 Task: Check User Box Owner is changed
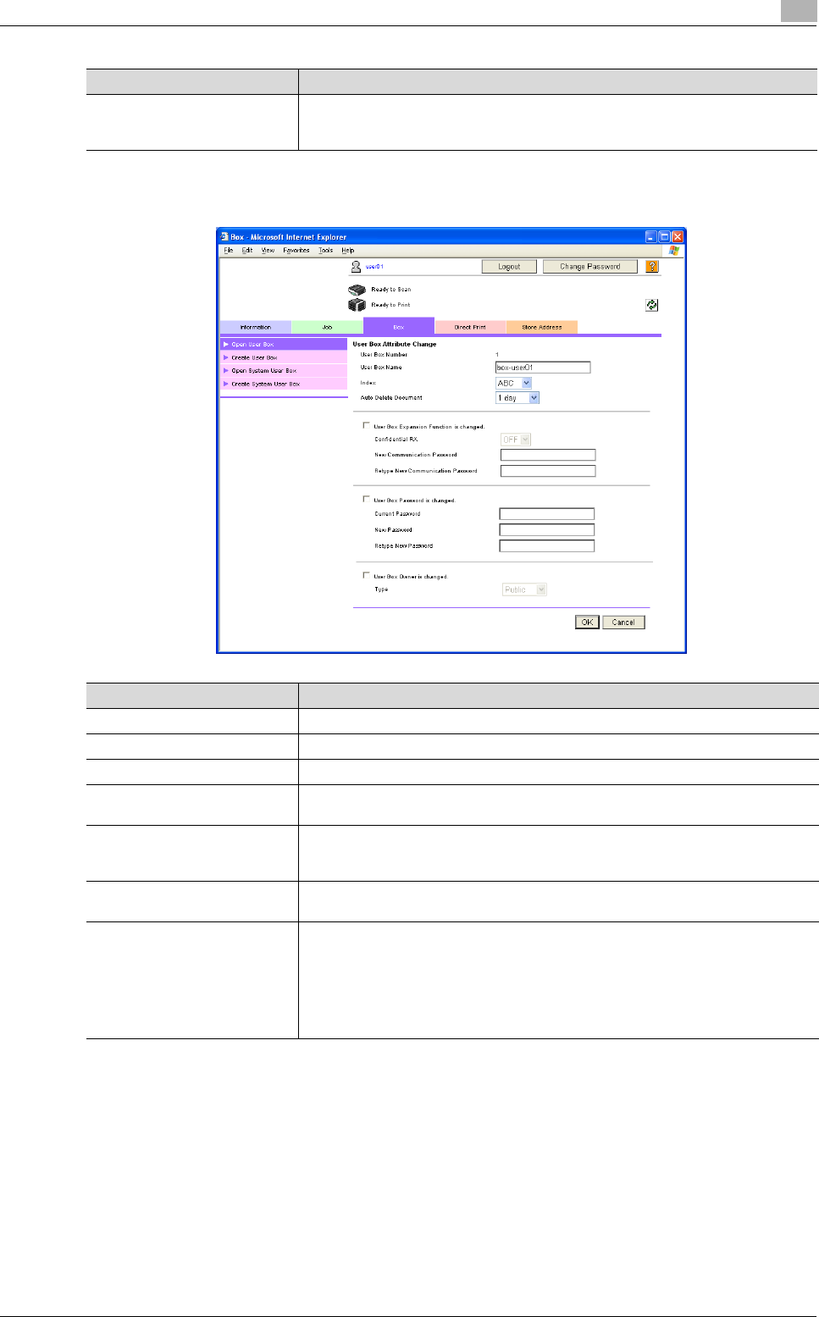coord(366,575)
